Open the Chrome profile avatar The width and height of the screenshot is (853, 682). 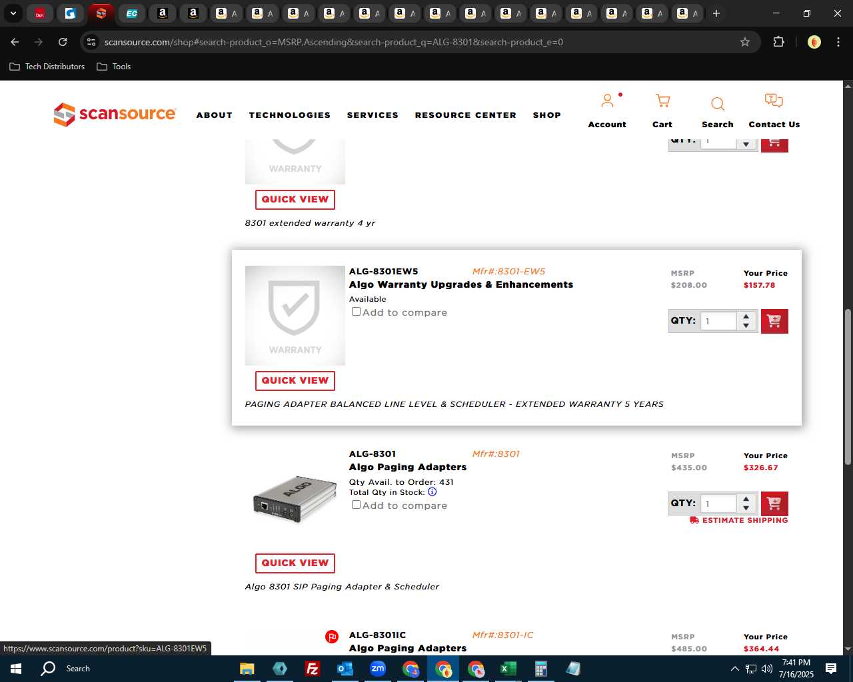[814, 42]
